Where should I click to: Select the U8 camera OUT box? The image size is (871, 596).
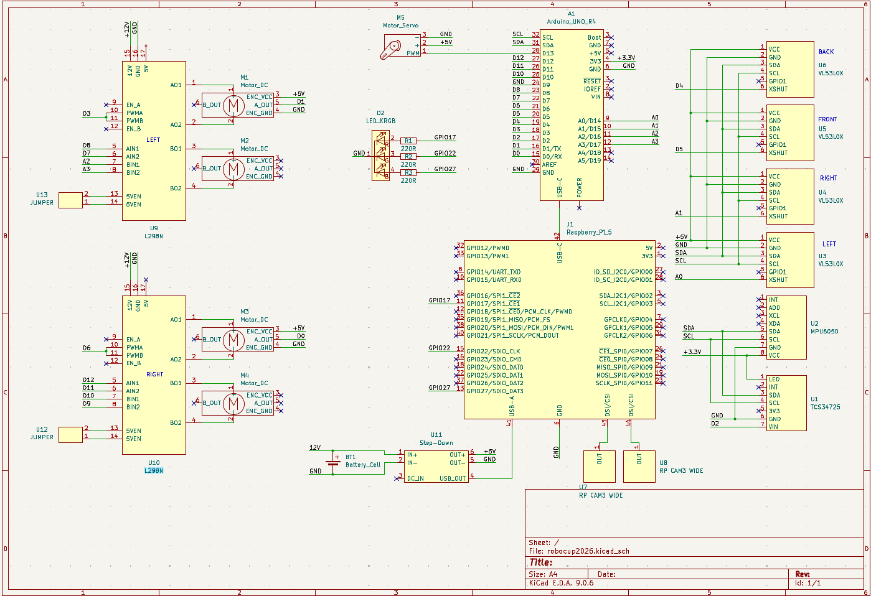tap(639, 466)
